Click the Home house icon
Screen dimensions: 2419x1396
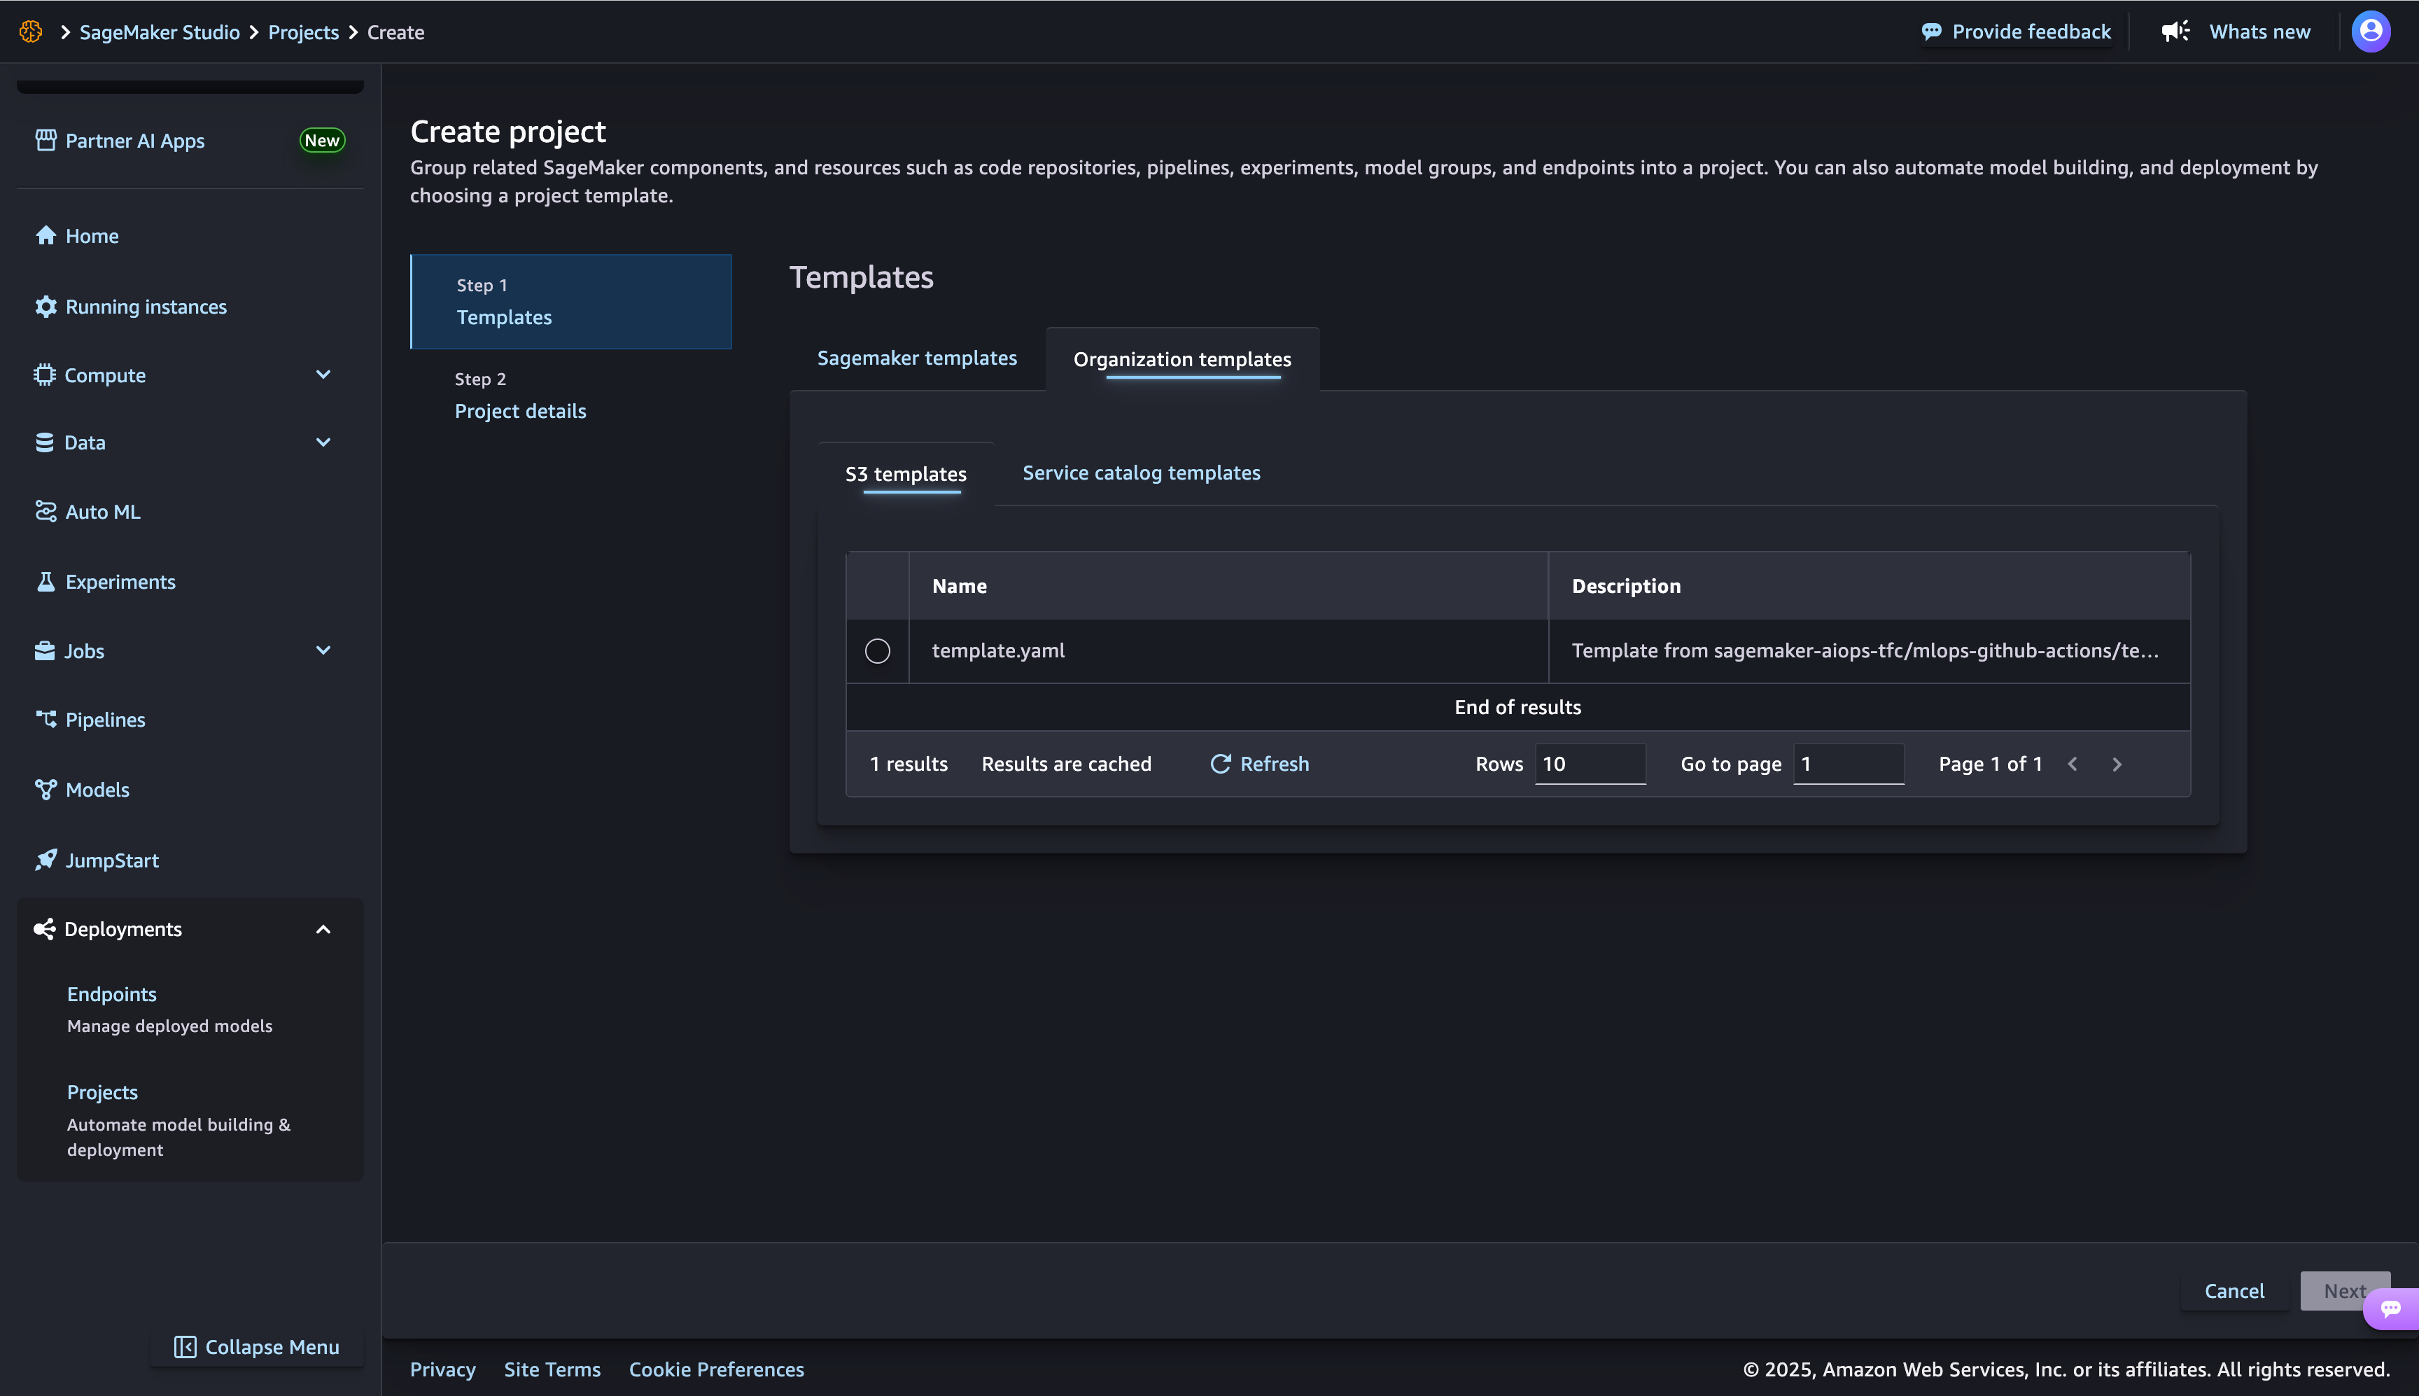[x=45, y=236]
